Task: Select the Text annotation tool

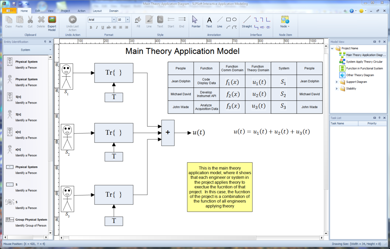Action: click(209, 20)
